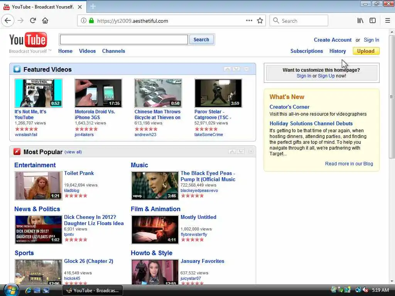Click the muted volume icon in the system tray
395x296 pixels.
365,290
